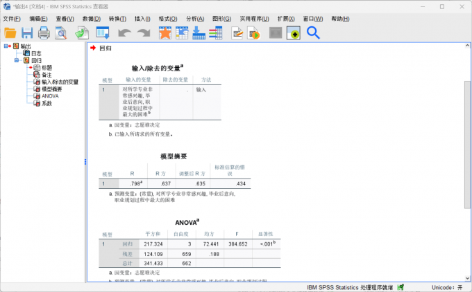This screenshot has width=472, height=292.
Task: Click standard error .434 cell
Action: pyautogui.click(x=230, y=183)
